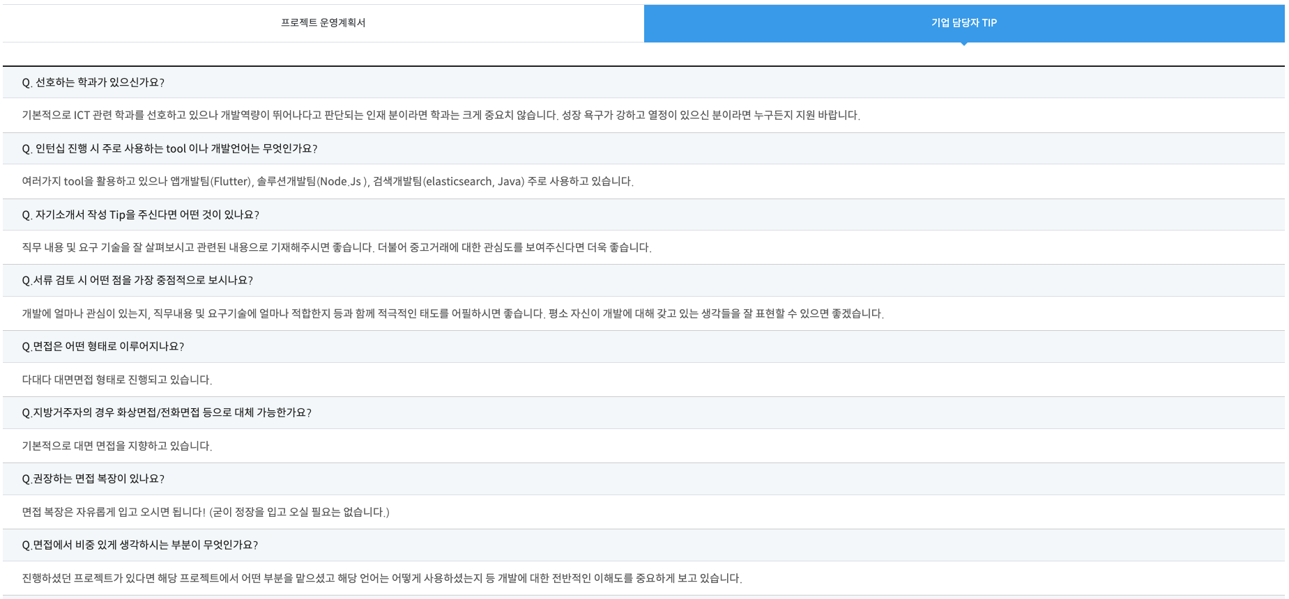
Task: Click question 'Q.면접은 어떤 형태로 이루어지나요?'
Action: [x=103, y=346]
